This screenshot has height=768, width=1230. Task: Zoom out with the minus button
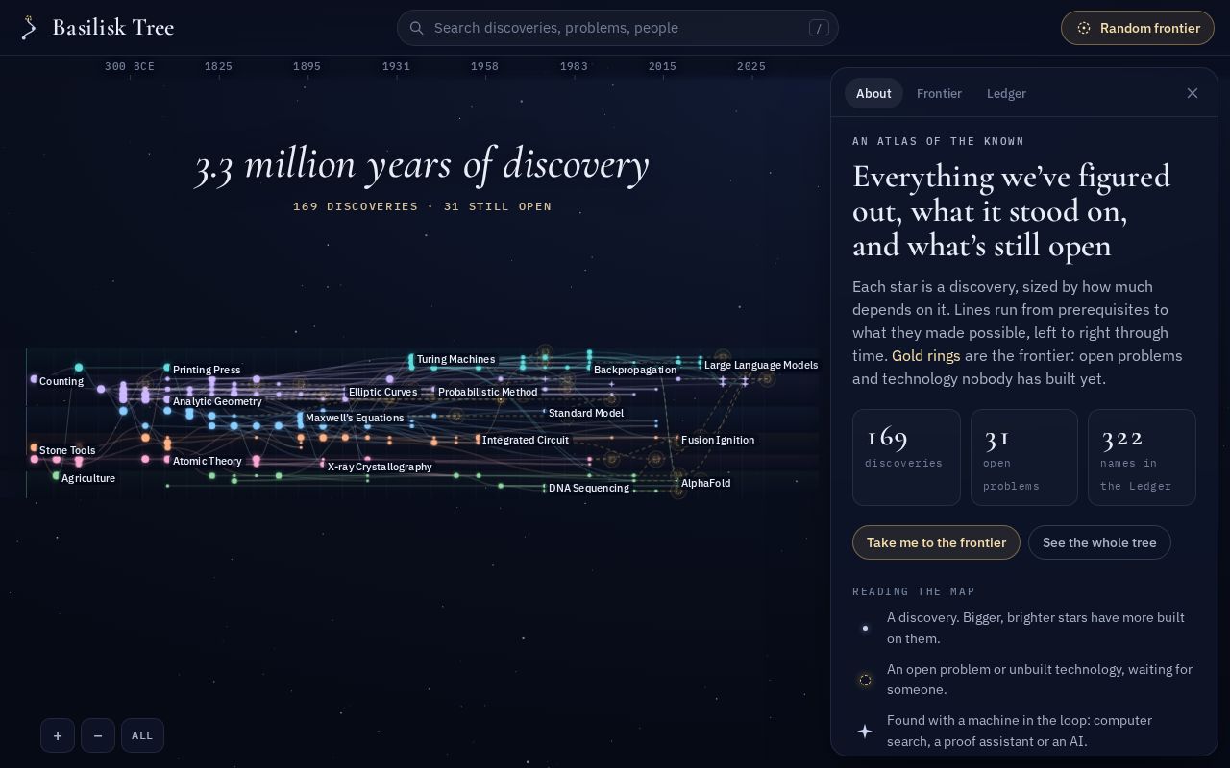(x=98, y=735)
